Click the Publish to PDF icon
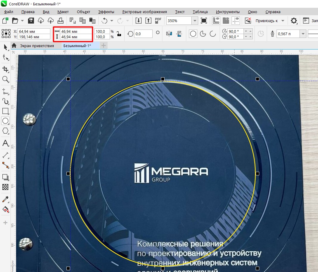The height and width of the screenshot is (272, 318). pos(158,21)
